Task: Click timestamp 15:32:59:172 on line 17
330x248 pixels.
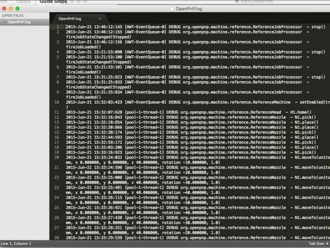Action: (108, 142)
